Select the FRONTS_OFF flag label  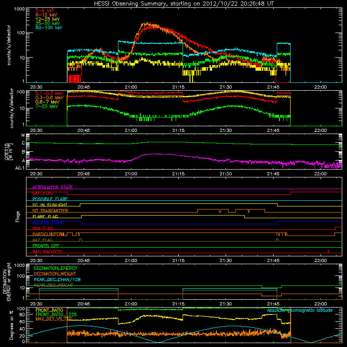tap(46, 246)
